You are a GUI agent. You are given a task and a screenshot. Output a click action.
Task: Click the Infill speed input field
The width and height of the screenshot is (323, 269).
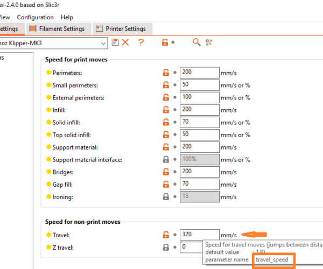point(199,110)
